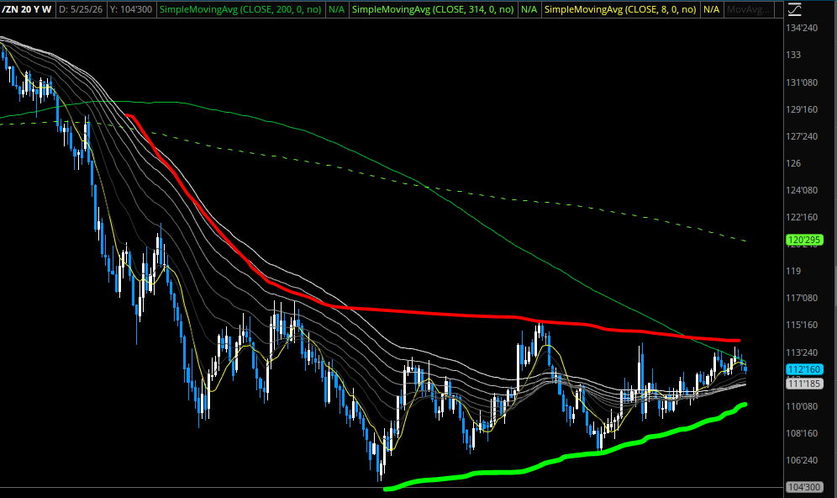
Task: Click the D: 5/25/26 date readout
Action: pyautogui.click(x=81, y=9)
